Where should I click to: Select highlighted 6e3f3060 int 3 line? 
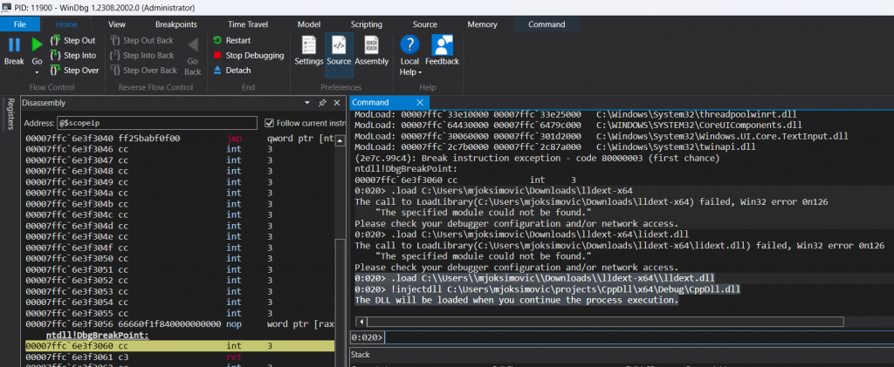coord(180,346)
